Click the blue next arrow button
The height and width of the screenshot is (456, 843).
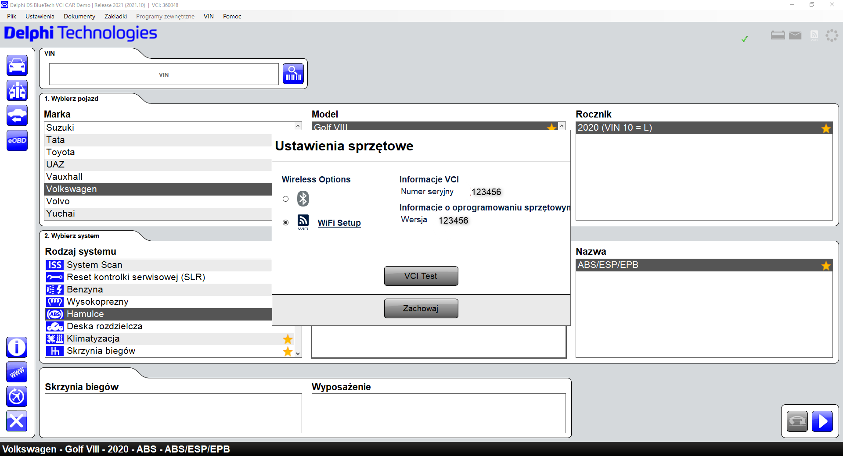click(x=822, y=421)
